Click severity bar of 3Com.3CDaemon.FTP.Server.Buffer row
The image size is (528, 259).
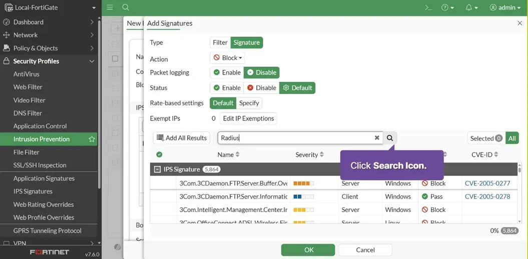[x=303, y=183]
